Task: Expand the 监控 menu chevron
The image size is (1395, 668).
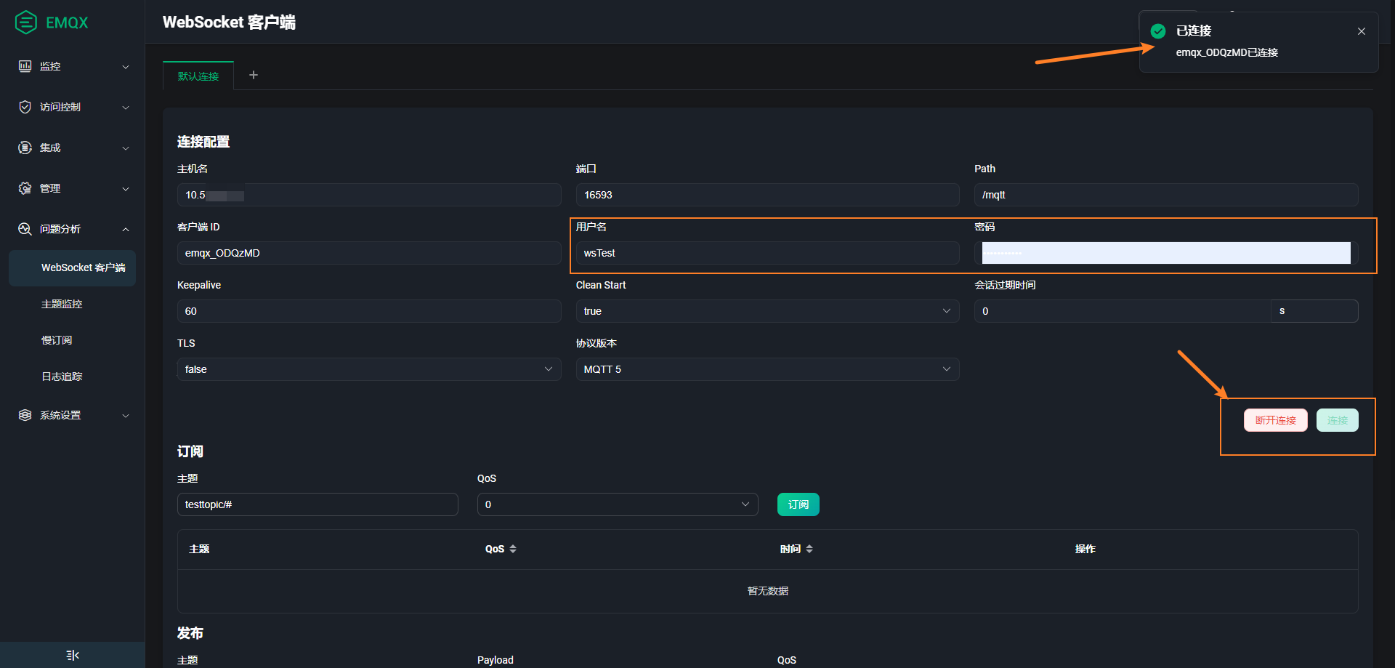Action: pos(126,67)
